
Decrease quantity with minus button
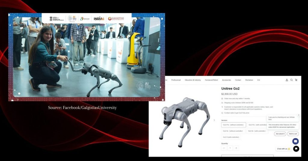224,148
